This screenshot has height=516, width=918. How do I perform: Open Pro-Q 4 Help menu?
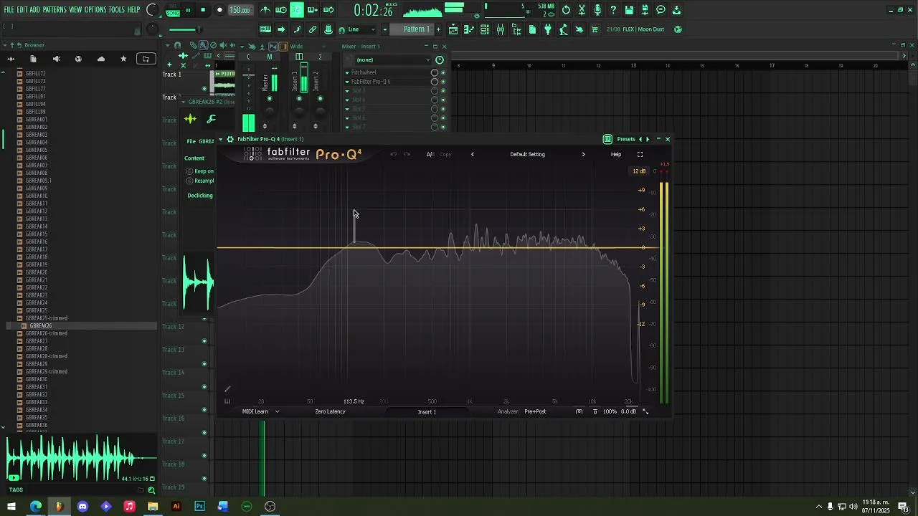(616, 154)
